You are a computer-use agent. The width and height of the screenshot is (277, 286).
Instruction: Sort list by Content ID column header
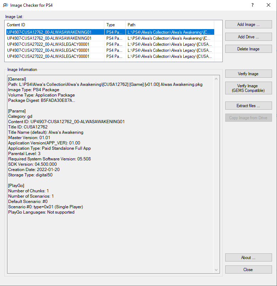click(x=55, y=25)
